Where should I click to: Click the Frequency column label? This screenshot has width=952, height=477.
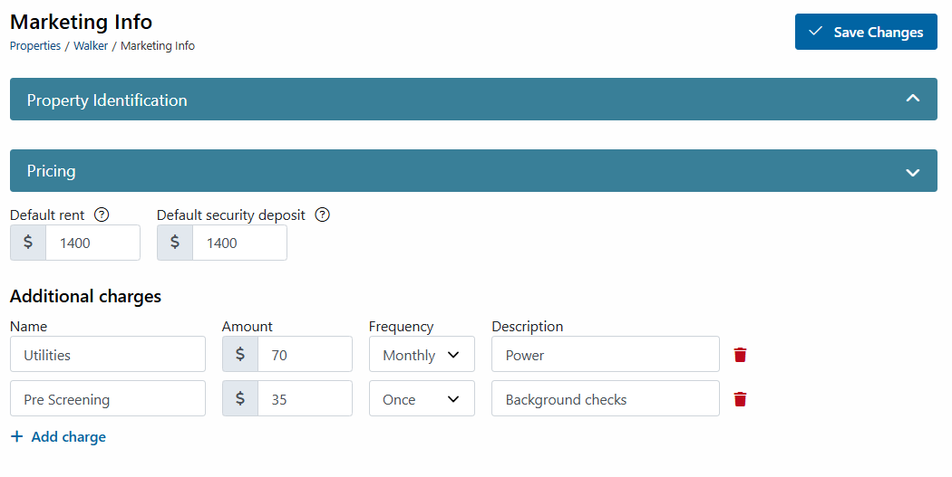pos(401,327)
